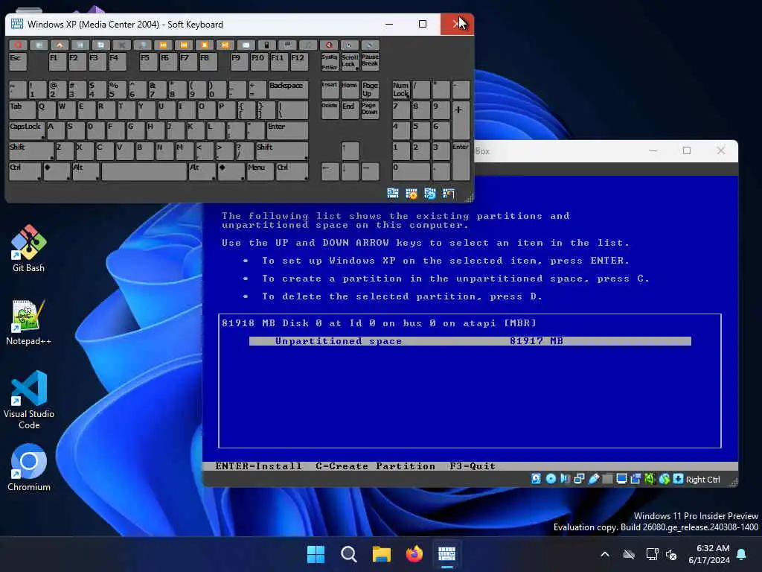The image size is (762, 572).
Task: Click the Menu key on soft keyboard
Action: [260, 171]
